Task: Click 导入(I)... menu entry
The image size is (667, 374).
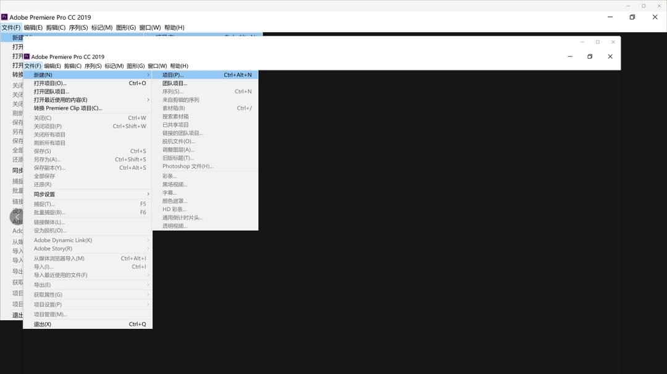Action: click(88, 267)
